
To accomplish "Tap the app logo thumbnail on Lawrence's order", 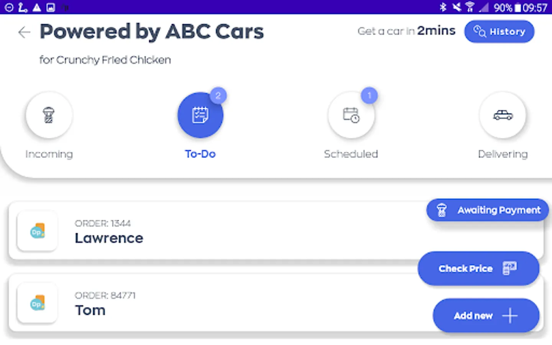I will (38, 231).
